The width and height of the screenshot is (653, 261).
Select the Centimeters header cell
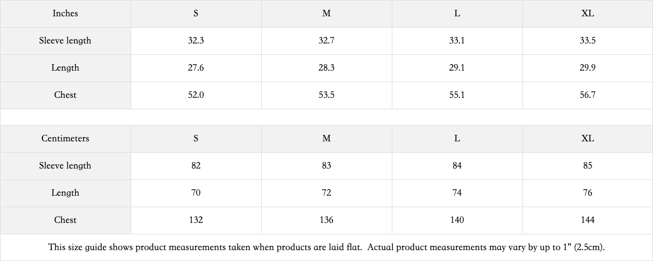[65, 139]
